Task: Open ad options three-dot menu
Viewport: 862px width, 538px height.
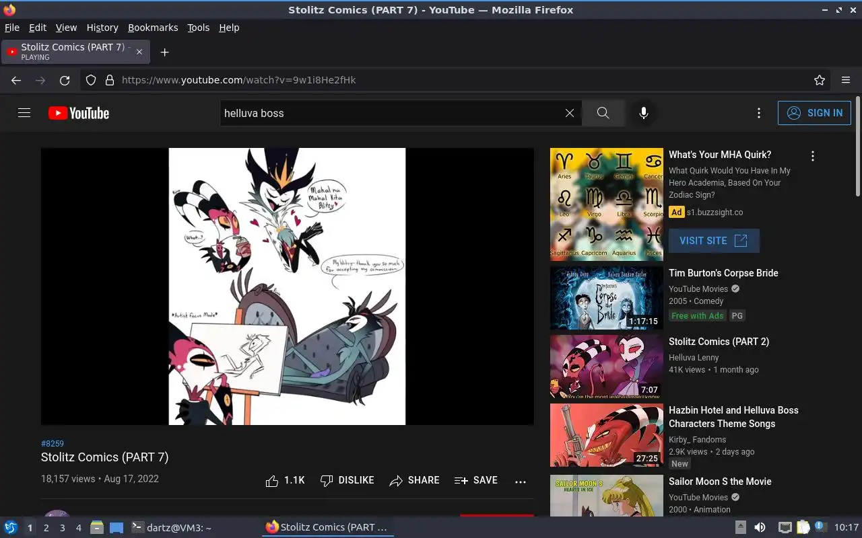Action: click(813, 156)
